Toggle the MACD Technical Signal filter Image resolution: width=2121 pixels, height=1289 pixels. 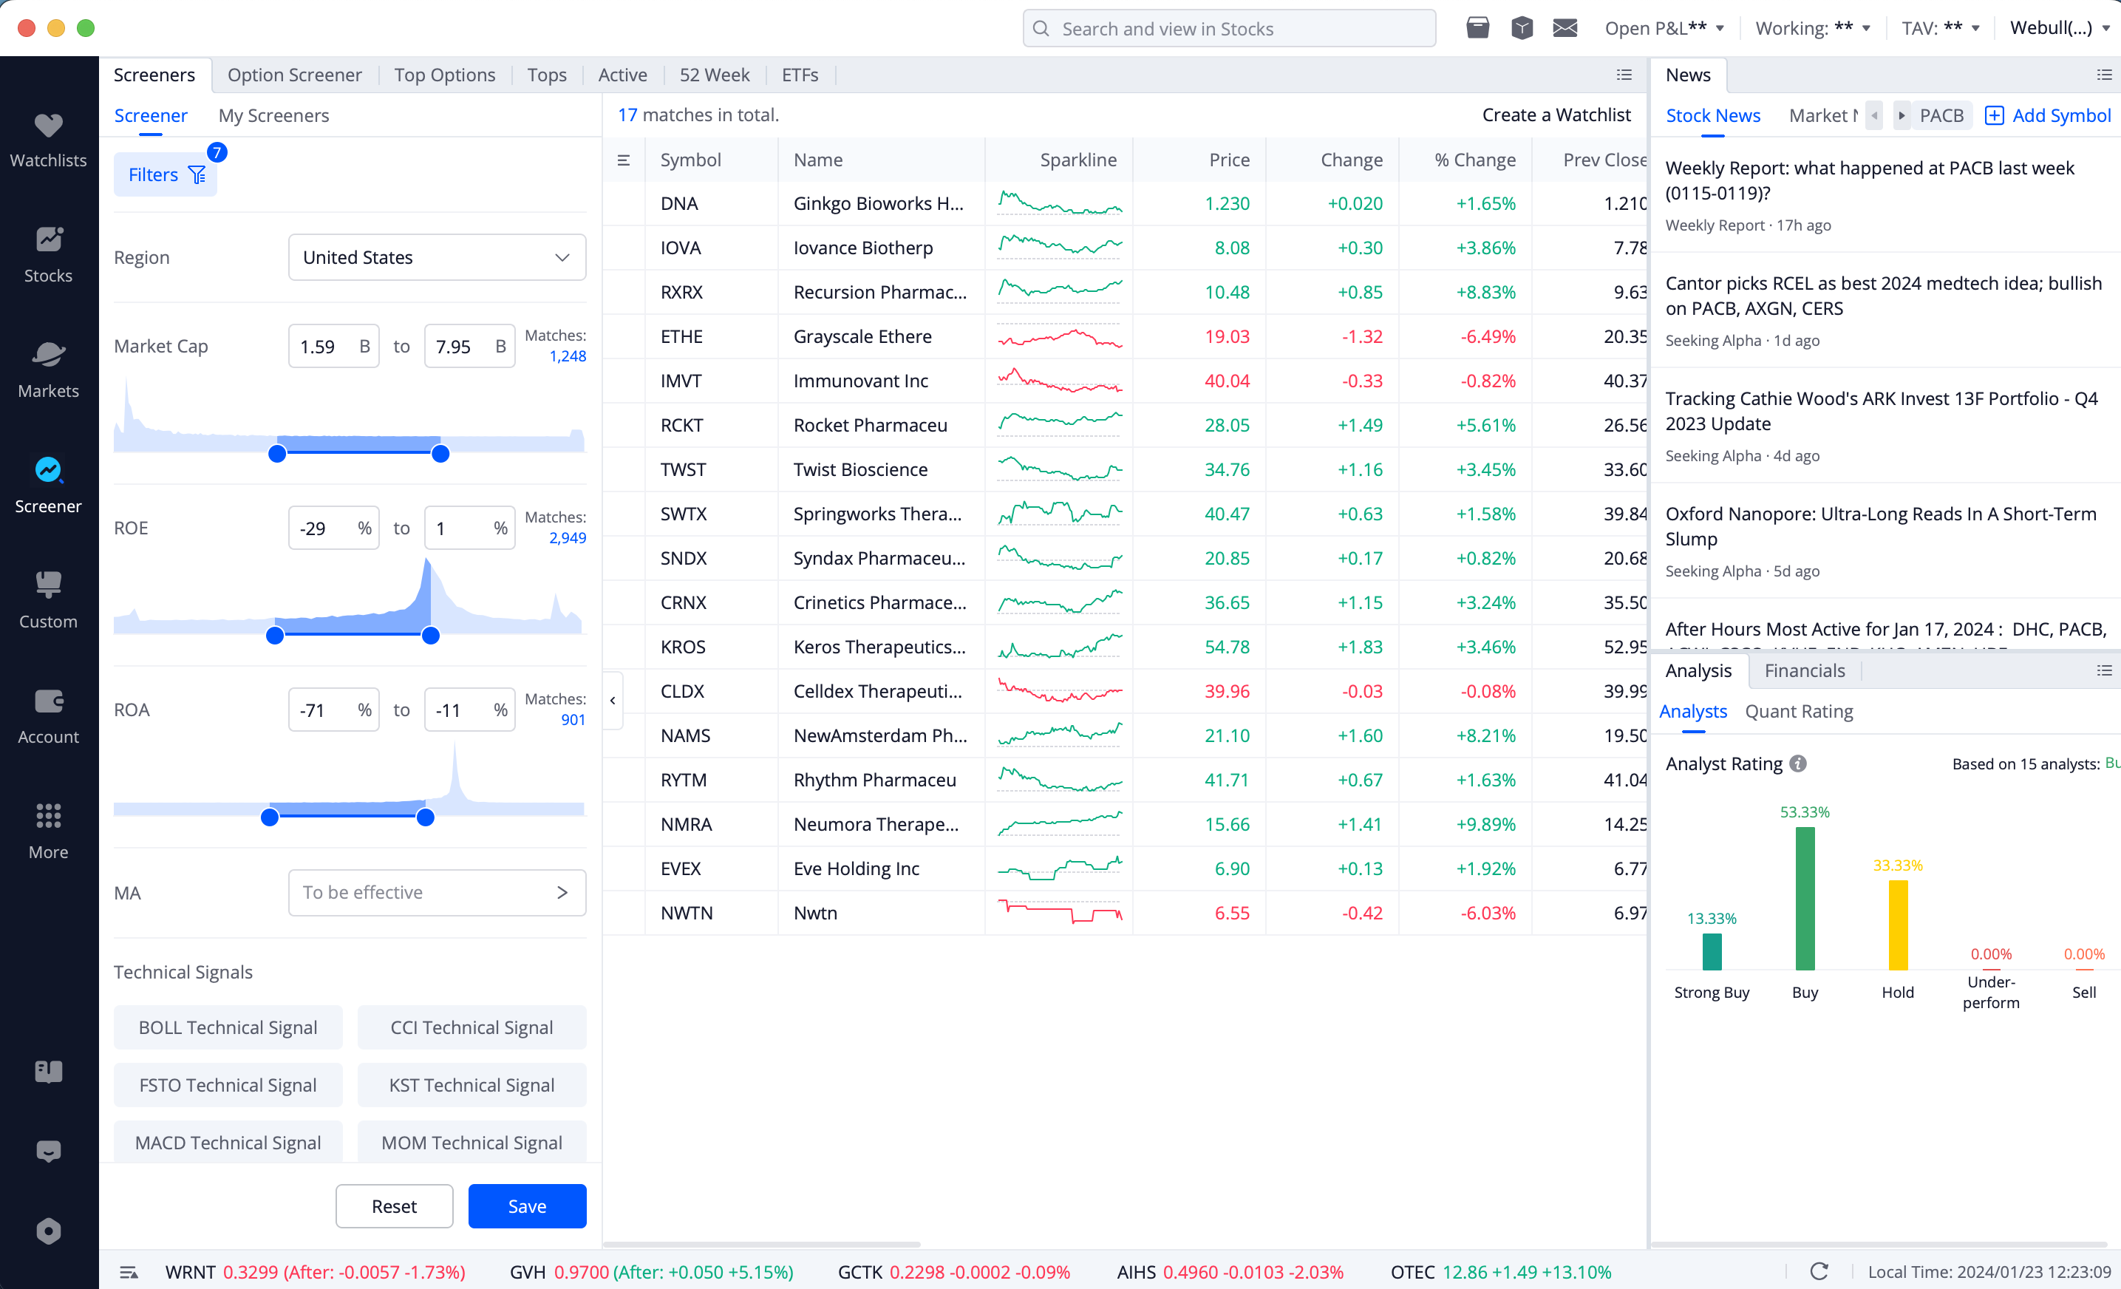click(x=228, y=1142)
